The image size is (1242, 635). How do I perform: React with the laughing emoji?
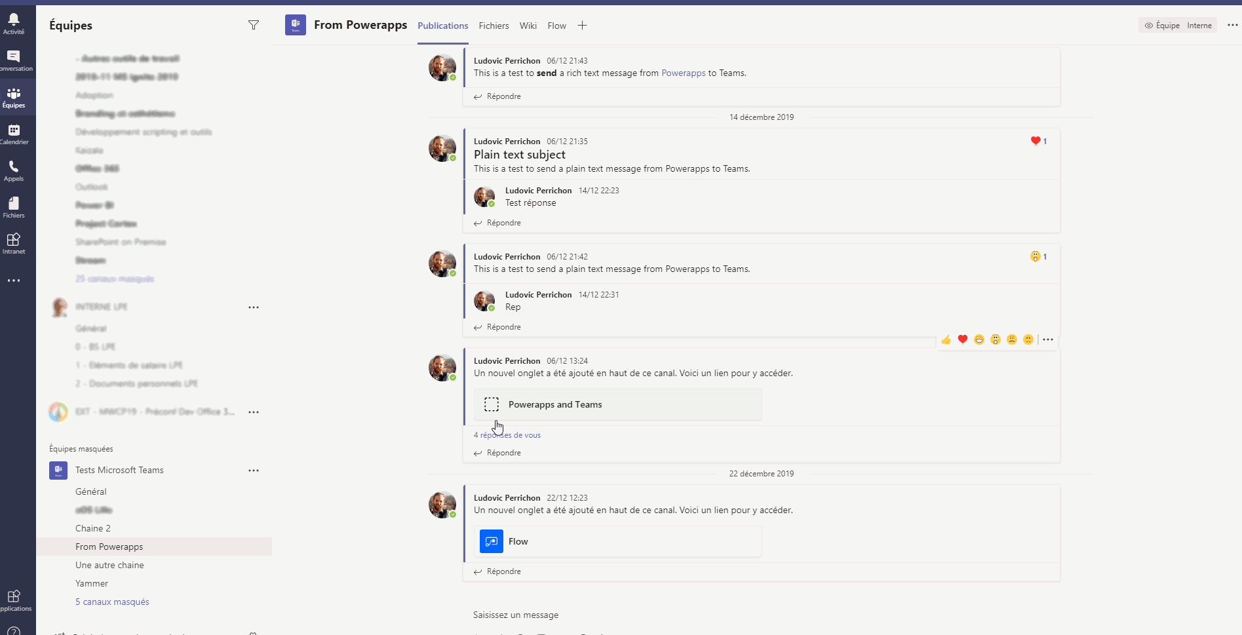(x=979, y=339)
